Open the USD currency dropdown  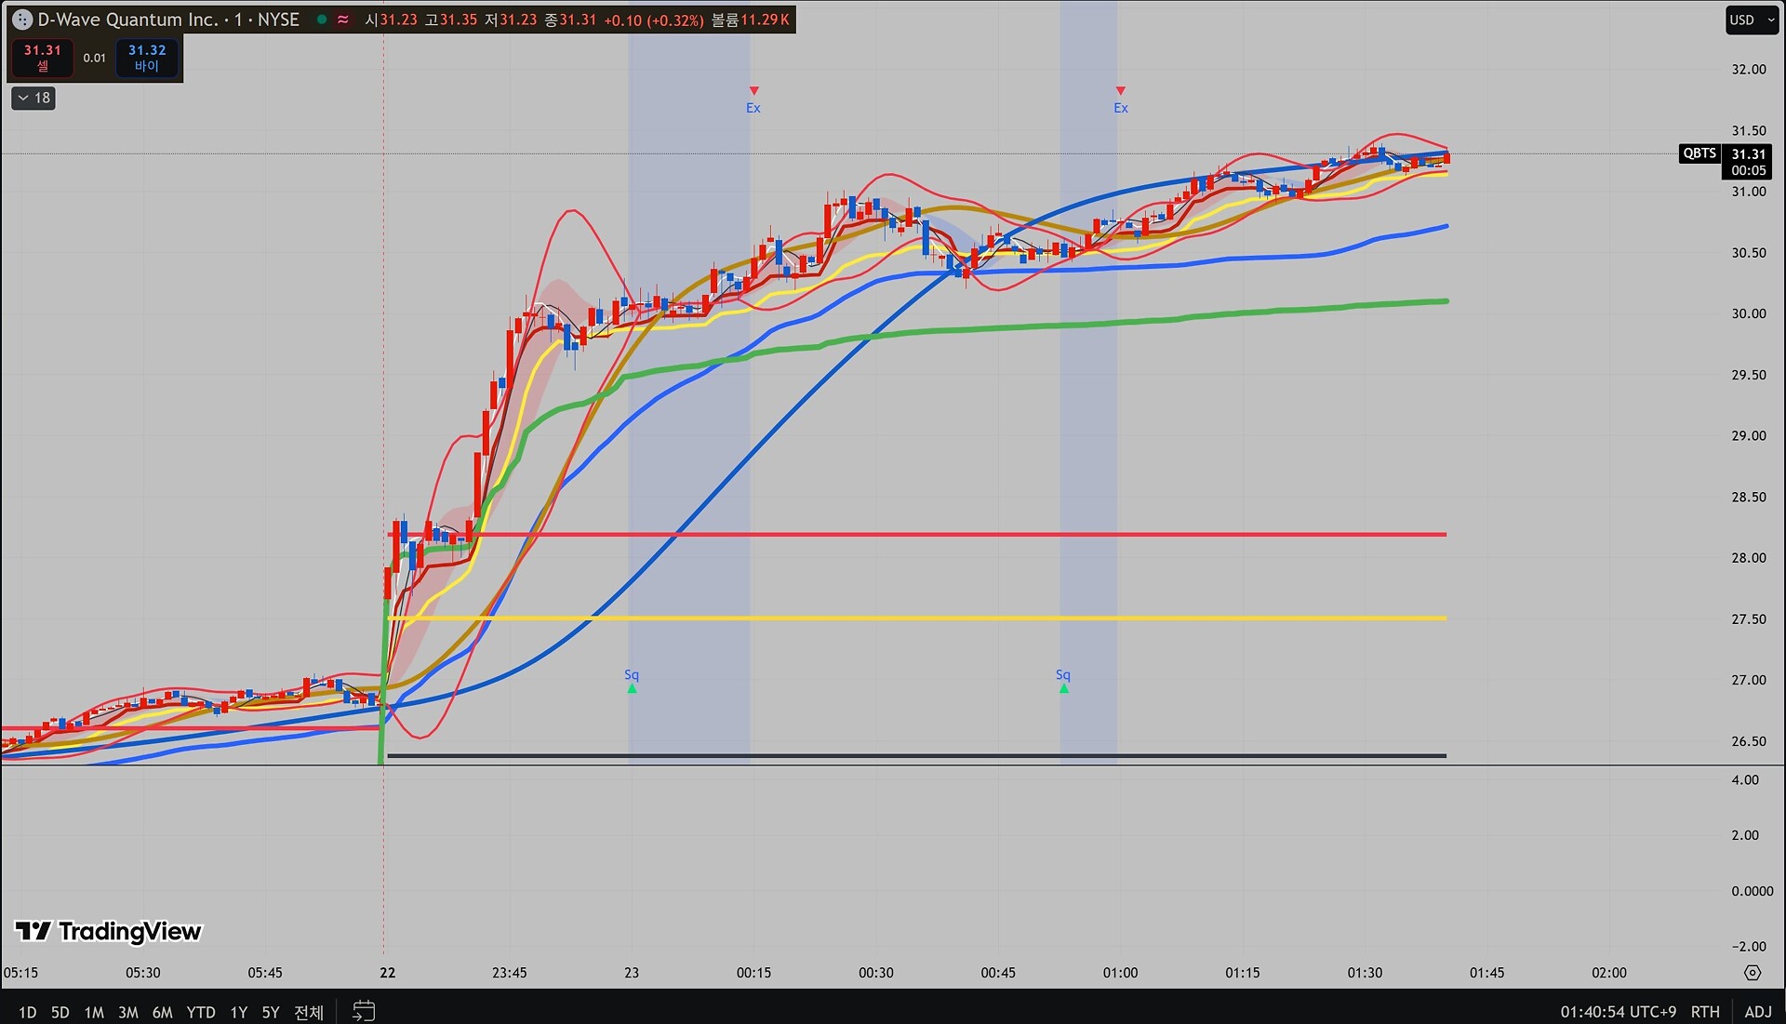pyautogui.click(x=1752, y=20)
